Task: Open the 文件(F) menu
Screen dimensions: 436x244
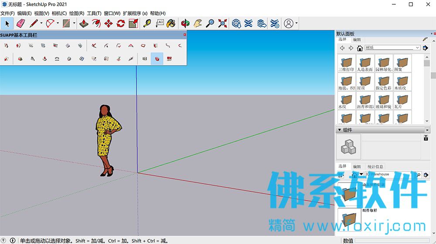Action: click(7, 13)
